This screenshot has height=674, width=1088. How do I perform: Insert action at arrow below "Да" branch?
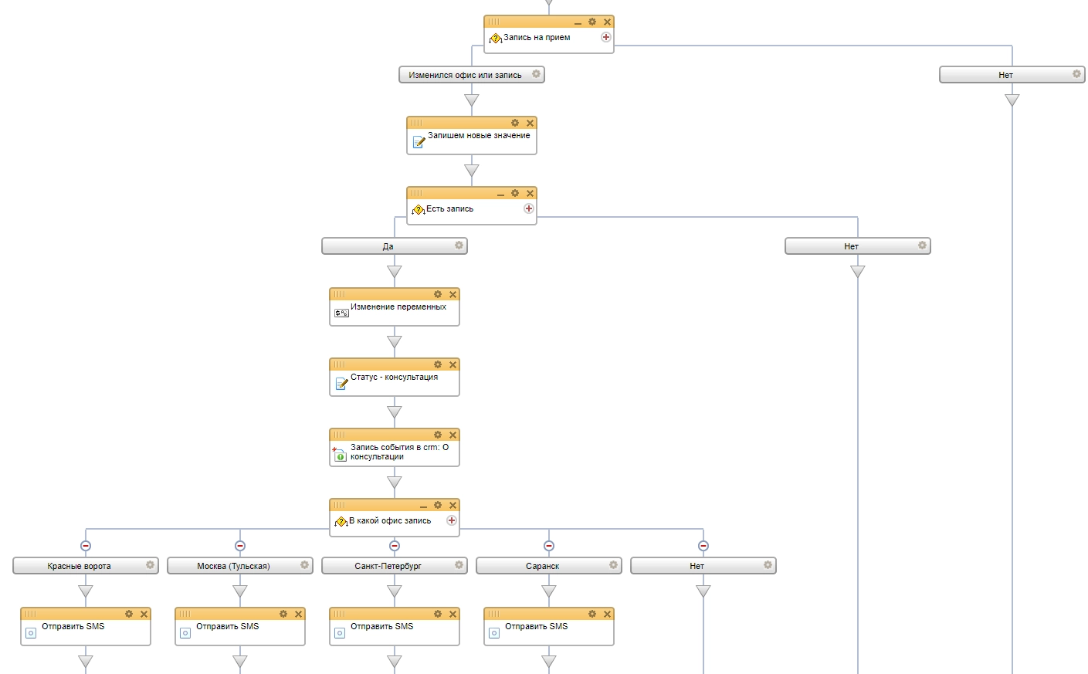coord(395,272)
